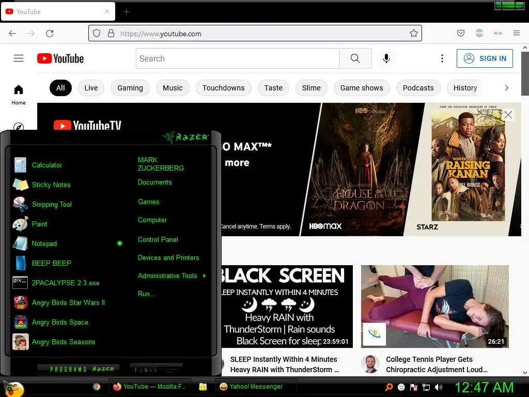Open SLEEP Instantly Within 4 Minutes title

tap(285, 364)
